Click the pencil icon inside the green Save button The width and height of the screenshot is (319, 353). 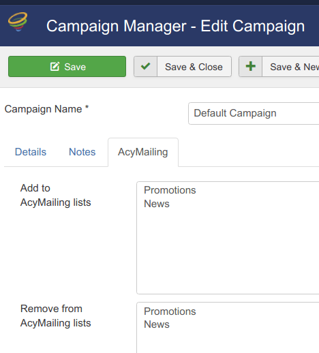point(55,67)
